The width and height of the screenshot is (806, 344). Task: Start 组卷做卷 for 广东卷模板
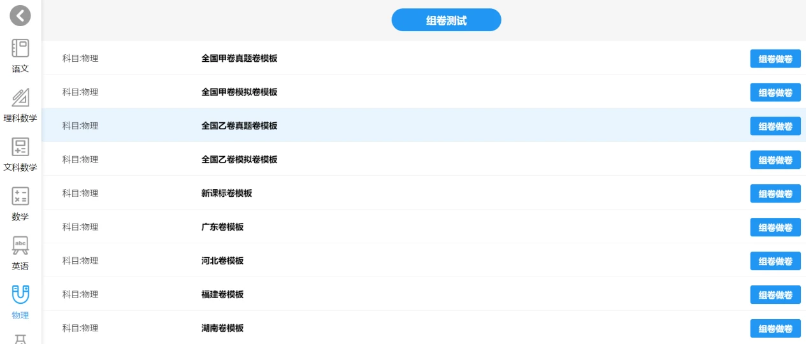click(775, 227)
